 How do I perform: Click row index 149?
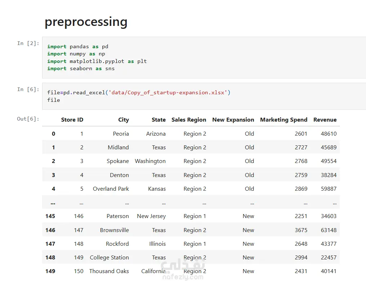(50, 271)
